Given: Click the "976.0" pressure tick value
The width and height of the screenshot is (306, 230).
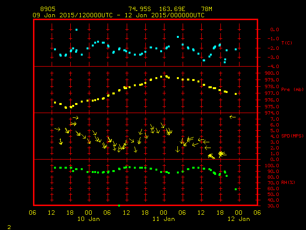Looking at the screenshot, I should click(272, 100).
